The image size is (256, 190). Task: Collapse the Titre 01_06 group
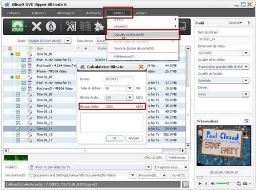12,54
